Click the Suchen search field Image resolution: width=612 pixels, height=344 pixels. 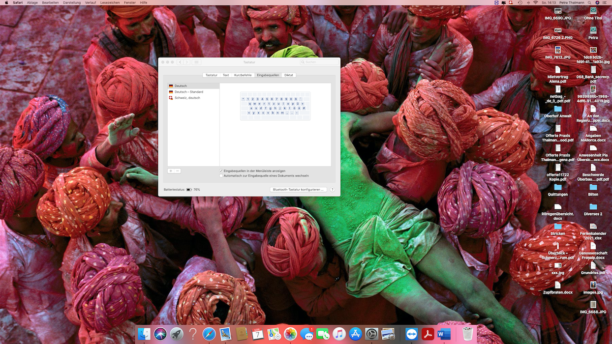point(320,62)
